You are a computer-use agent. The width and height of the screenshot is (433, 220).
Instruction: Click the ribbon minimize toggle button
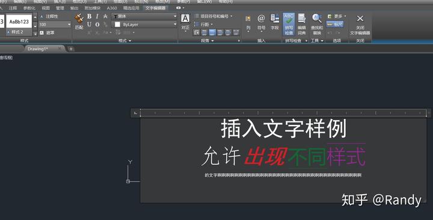[x=179, y=8]
